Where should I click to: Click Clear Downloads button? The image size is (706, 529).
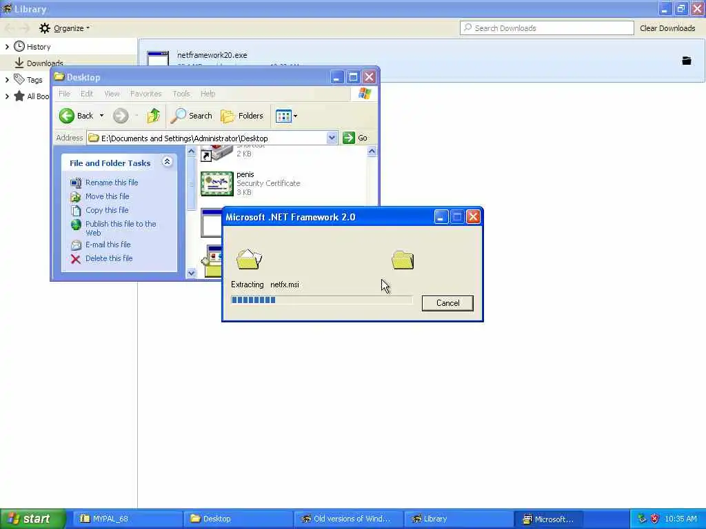667,28
